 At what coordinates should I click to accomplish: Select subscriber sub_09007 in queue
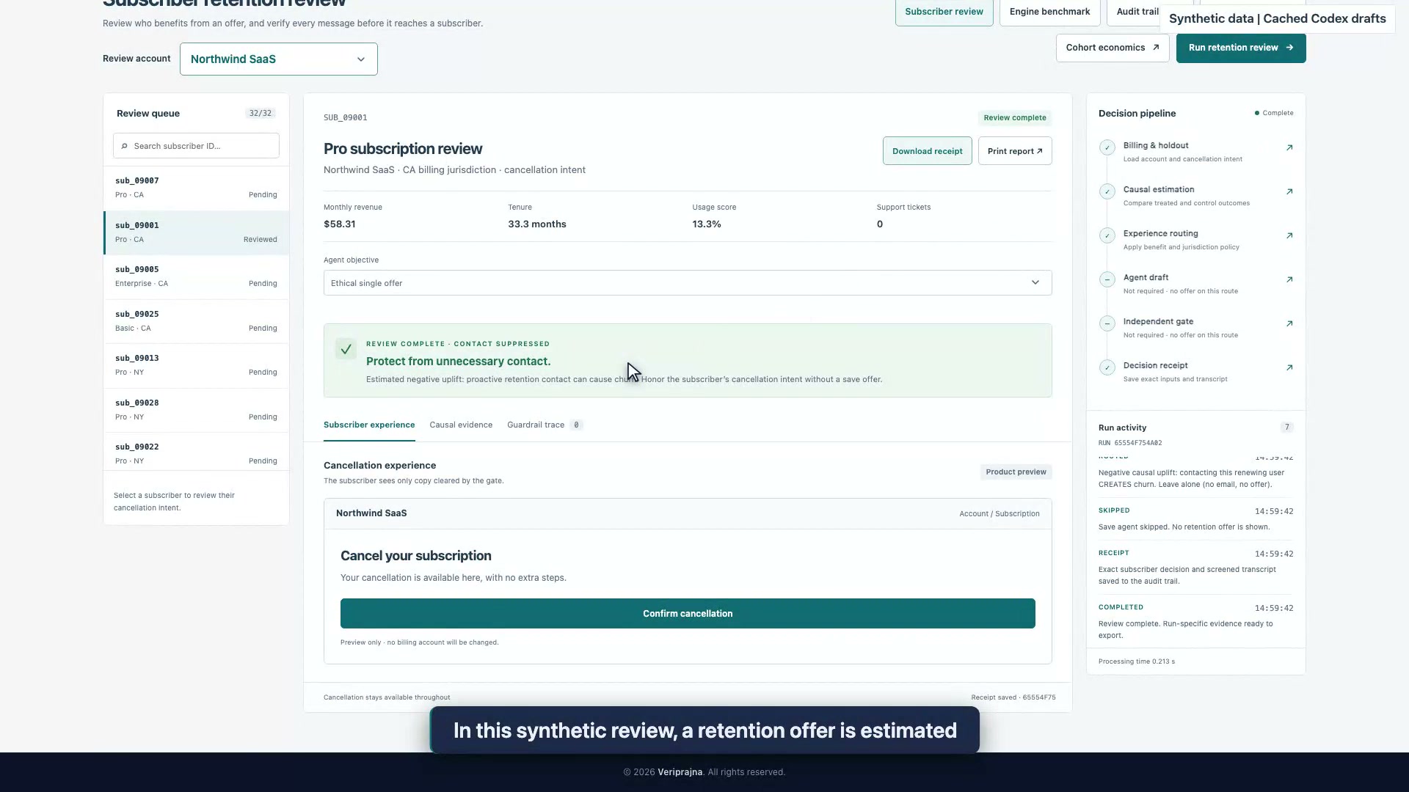pyautogui.click(x=196, y=188)
